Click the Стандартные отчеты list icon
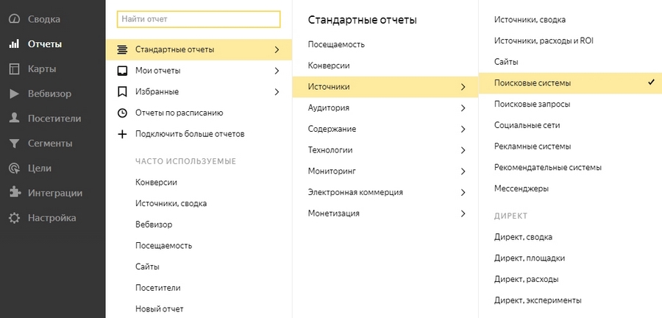 coord(122,49)
